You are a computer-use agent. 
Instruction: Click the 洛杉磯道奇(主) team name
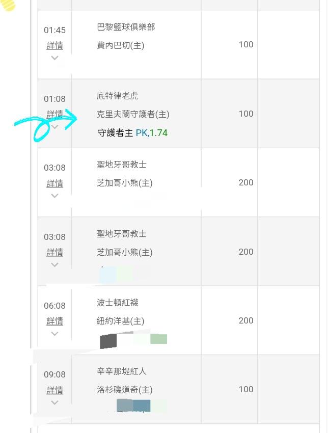point(125,390)
